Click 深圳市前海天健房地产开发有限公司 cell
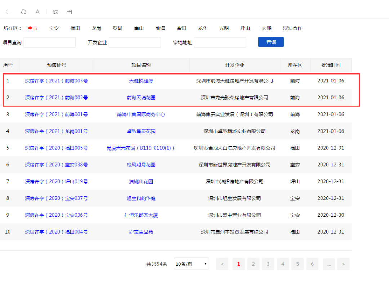The width and height of the screenshot is (389, 287). coord(235,81)
